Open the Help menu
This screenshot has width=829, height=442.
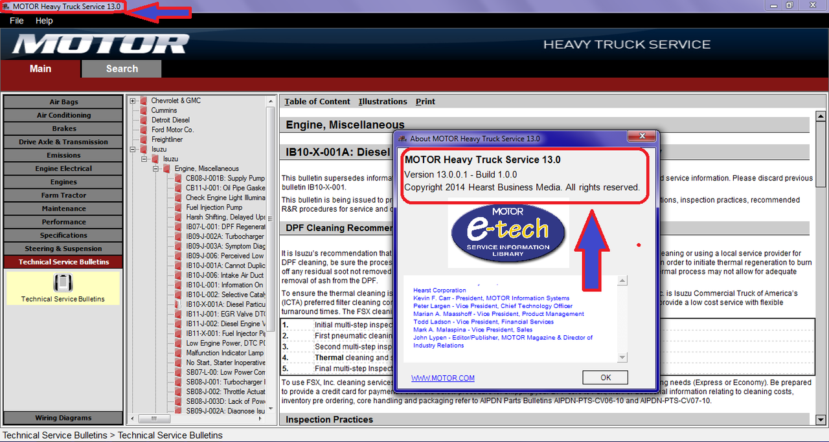44,21
